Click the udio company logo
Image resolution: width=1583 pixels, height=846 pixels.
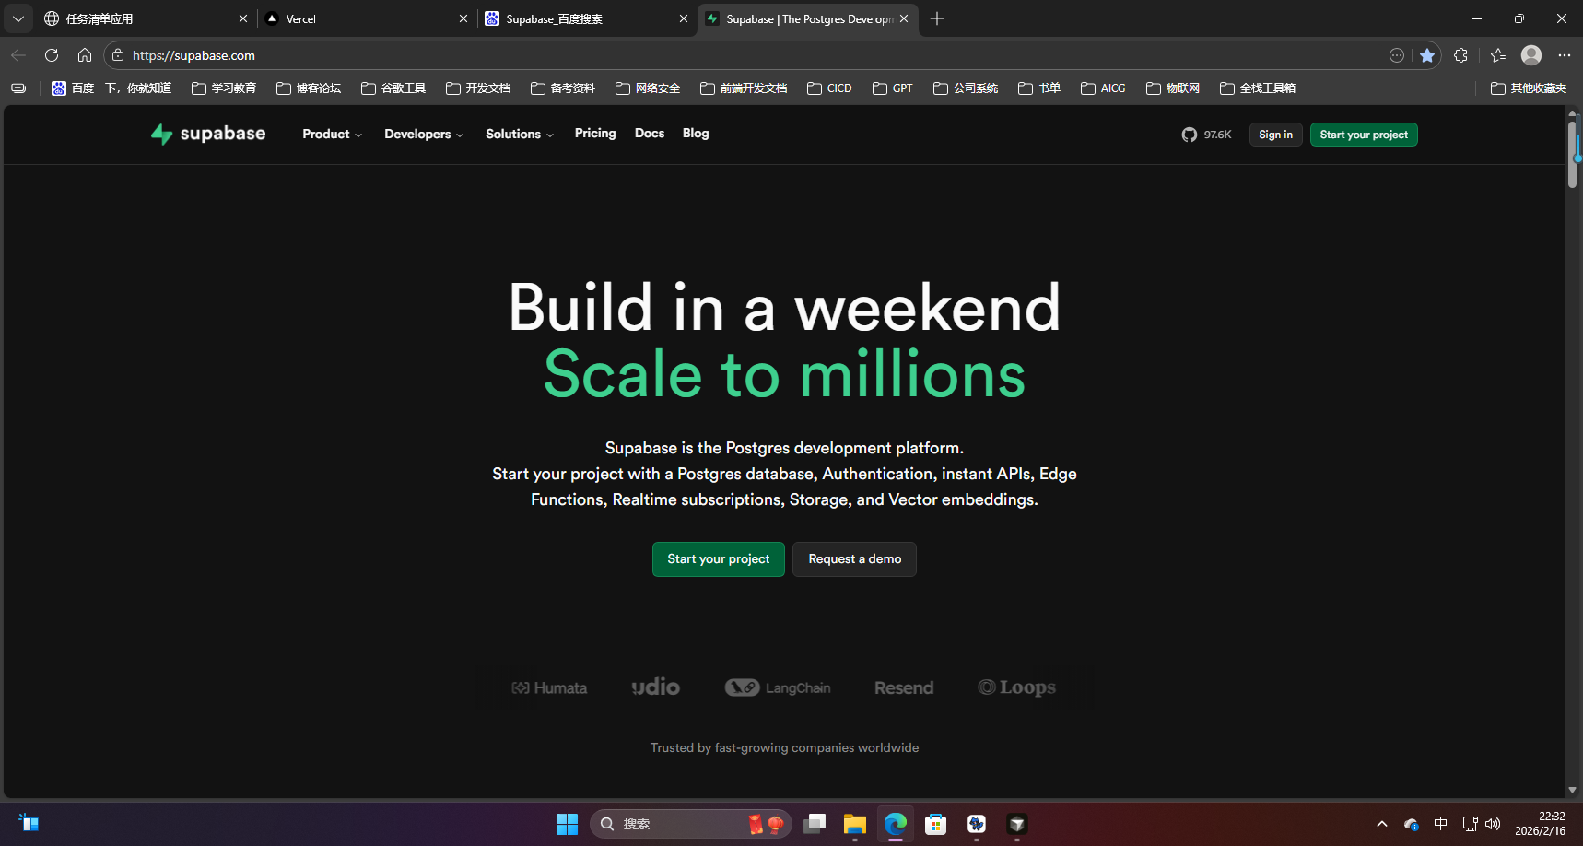(656, 687)
